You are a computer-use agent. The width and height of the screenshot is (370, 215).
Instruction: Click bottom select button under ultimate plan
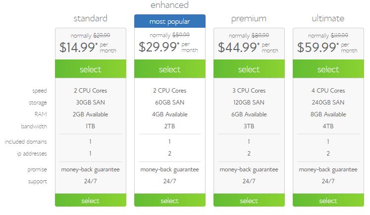pyautogui.click(x=328, y=200)
